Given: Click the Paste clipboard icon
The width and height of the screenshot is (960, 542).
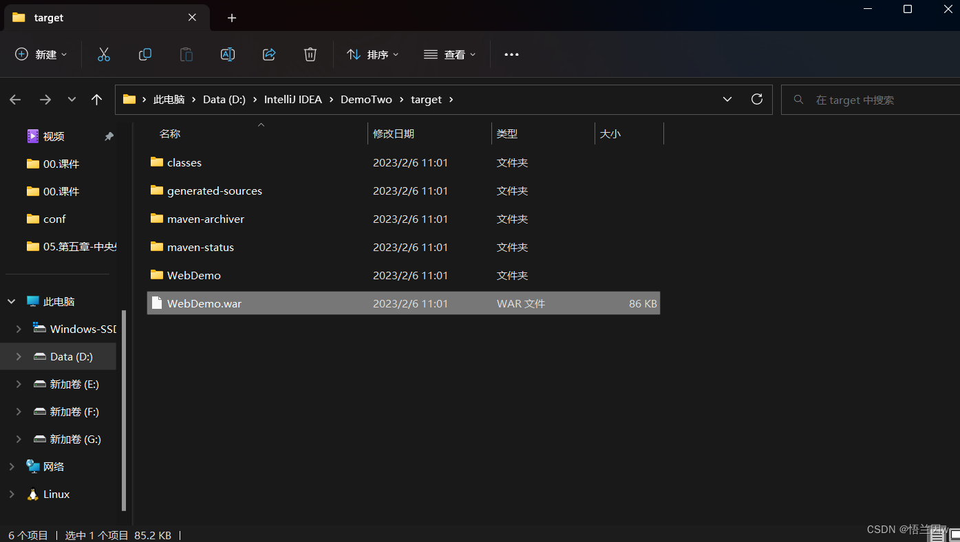Looking at the screenshot, I should (x=186, y=54).
